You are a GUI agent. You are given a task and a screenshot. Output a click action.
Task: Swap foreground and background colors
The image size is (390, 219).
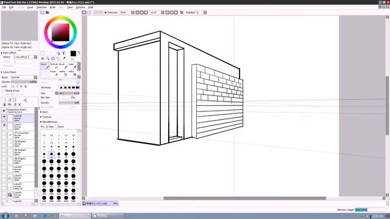tap(79, 53)
